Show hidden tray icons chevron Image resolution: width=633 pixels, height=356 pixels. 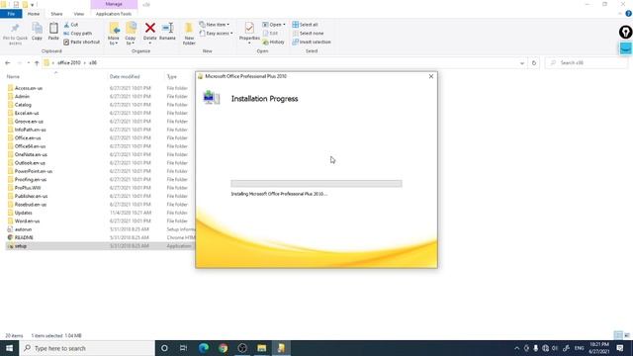click(516, 348)
